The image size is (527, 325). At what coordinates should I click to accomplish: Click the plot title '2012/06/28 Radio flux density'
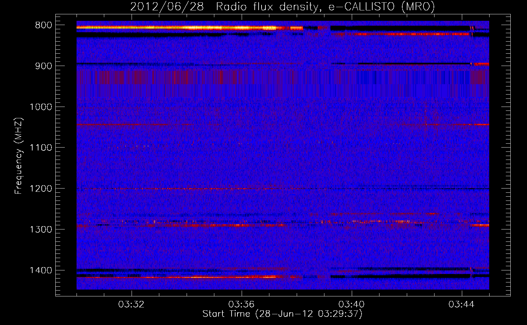pos(282,7)
